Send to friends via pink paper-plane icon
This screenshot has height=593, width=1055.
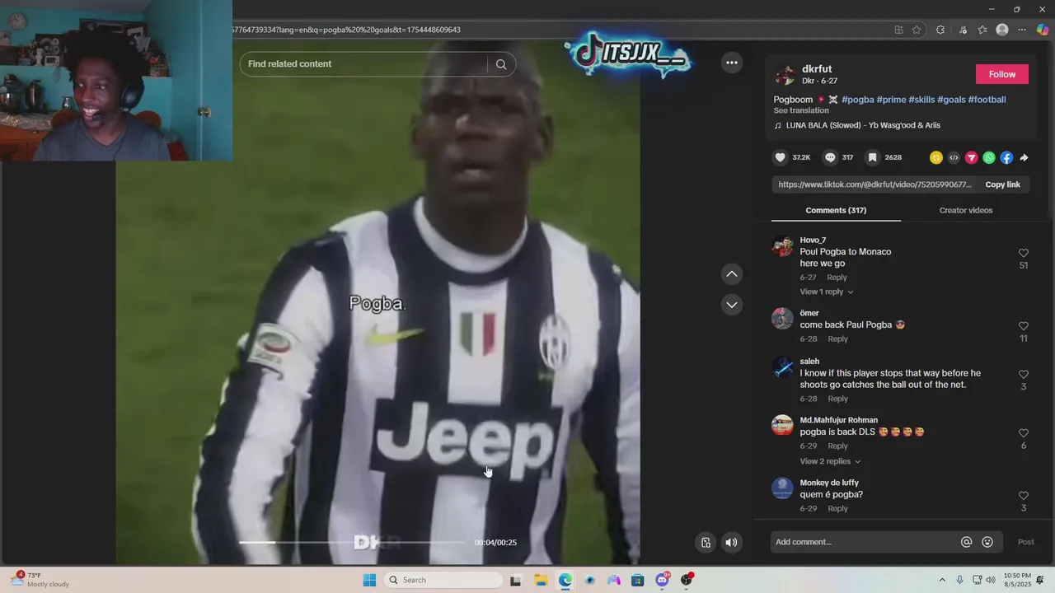pyautogui.click(x=971, y=157)
